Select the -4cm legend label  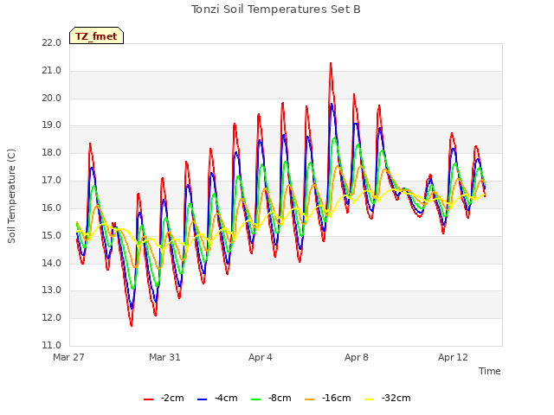pyautogui.click(x=226, y=398)
